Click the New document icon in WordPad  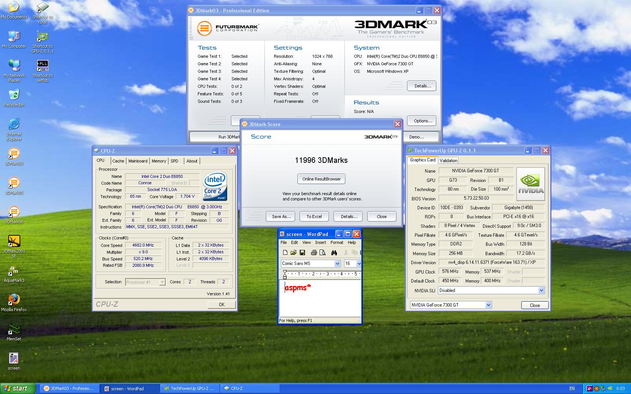pyautogui.click(x=285, y=253)
